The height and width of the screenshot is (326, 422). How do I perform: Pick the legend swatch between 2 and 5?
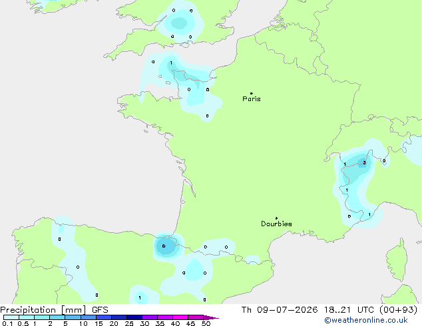tap(57, 317)
